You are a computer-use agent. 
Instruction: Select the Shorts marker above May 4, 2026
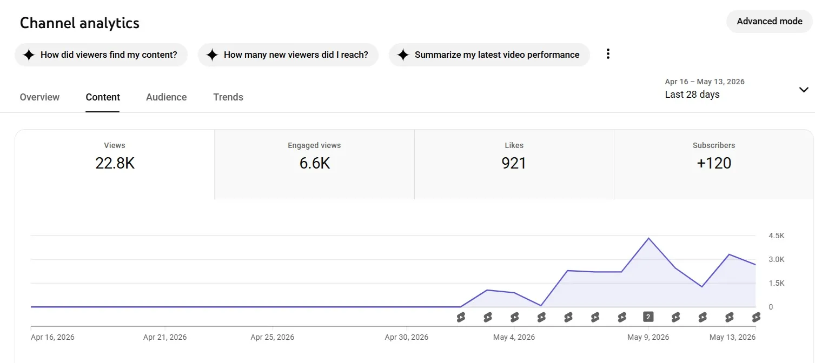click(x=514, y=317)
